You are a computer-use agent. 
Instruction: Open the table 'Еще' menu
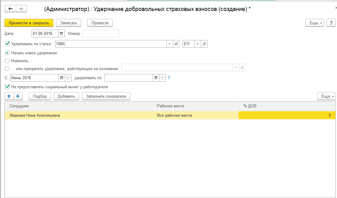327,96
